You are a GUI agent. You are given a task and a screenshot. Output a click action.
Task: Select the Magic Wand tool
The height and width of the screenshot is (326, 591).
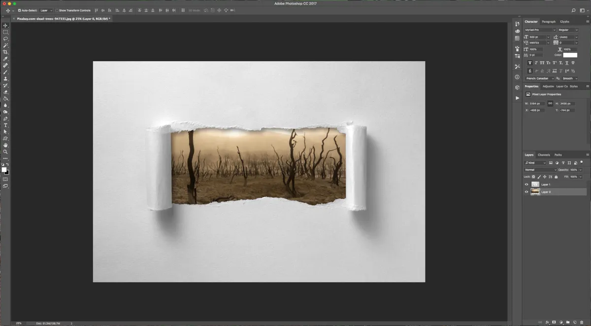click(x=5, y=45)
